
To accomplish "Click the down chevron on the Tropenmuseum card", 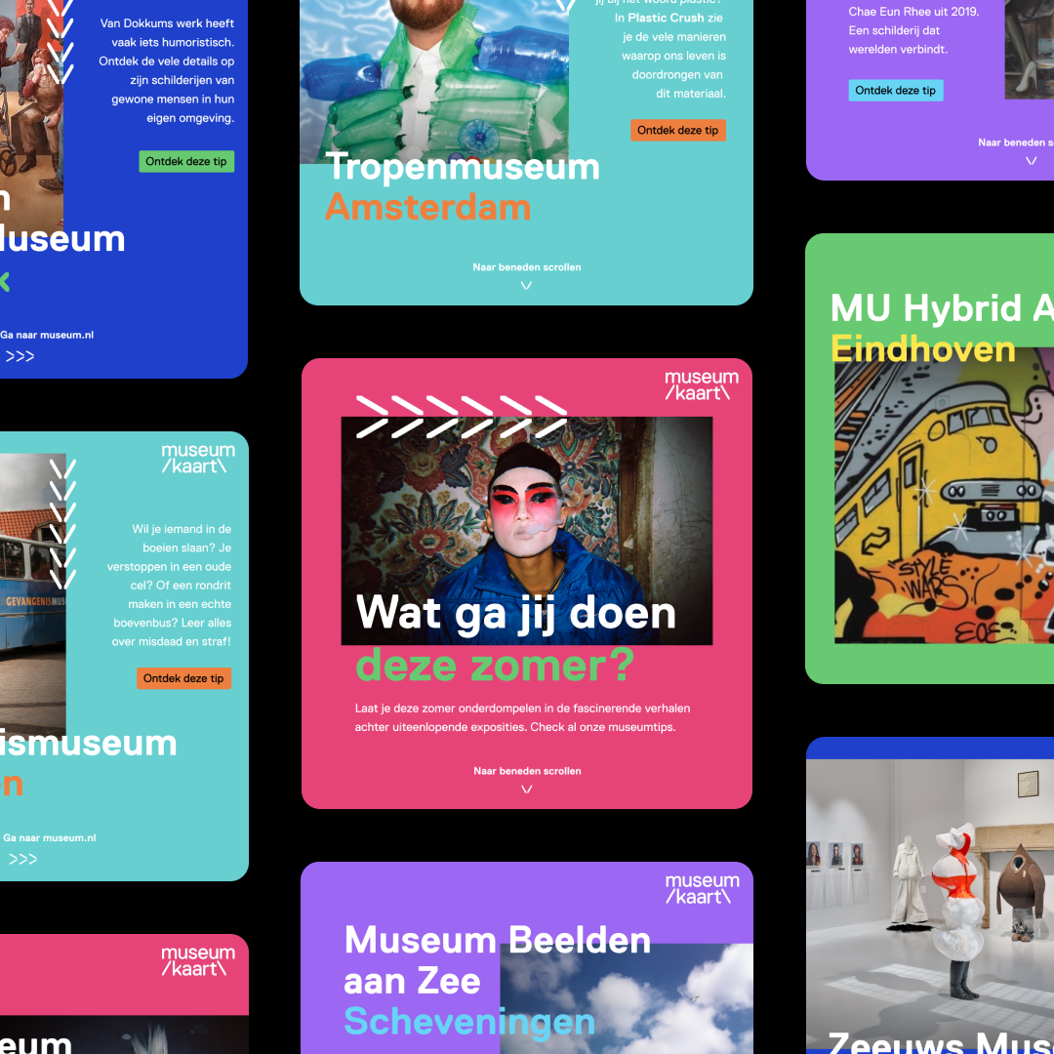I will [526, 286].
